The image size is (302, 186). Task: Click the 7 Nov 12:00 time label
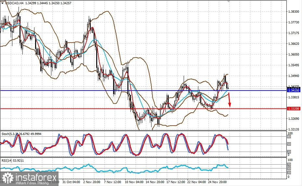point(112,182)
